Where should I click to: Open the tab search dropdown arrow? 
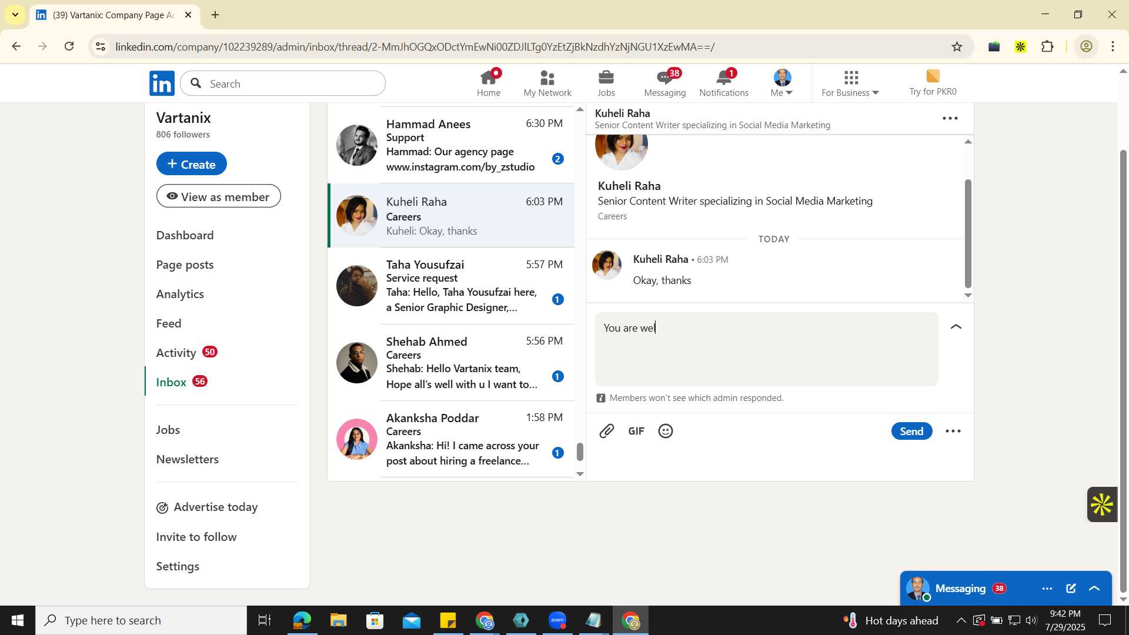15,15
